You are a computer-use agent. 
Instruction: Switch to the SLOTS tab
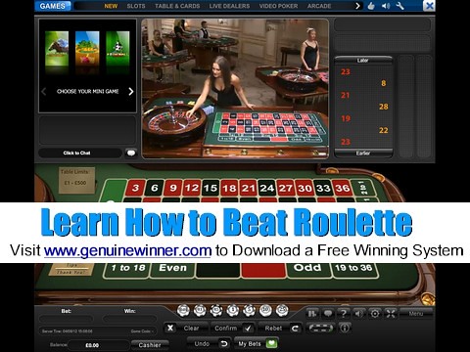(x=136, y=6)
